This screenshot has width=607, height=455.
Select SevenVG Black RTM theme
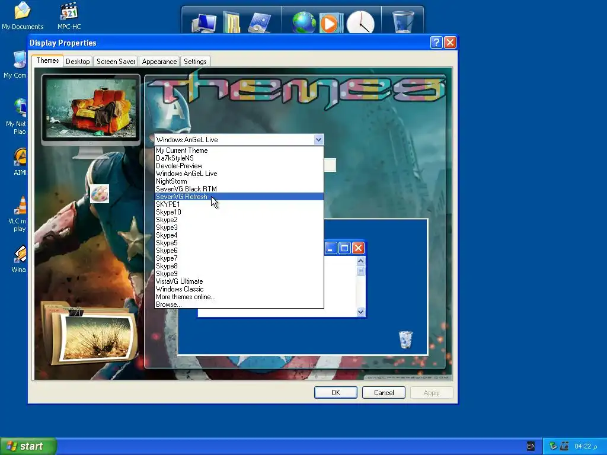(239, 189)
